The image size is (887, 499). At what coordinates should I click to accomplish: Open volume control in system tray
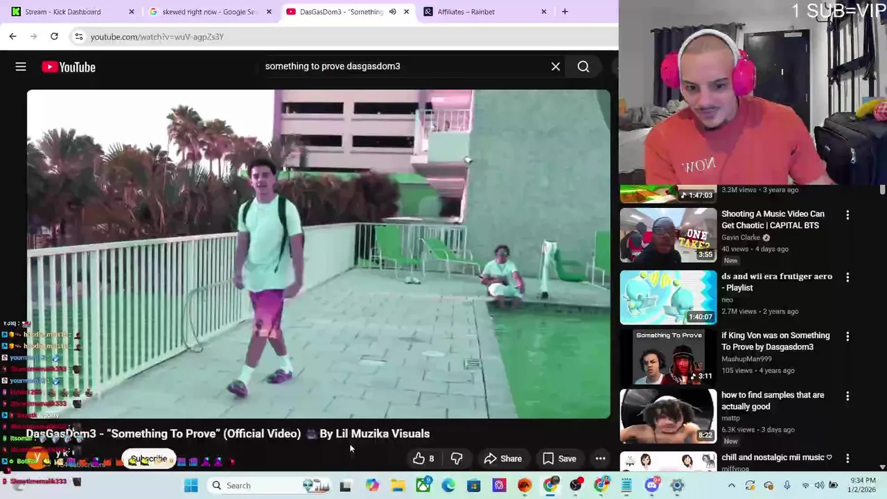pos(819,485)
